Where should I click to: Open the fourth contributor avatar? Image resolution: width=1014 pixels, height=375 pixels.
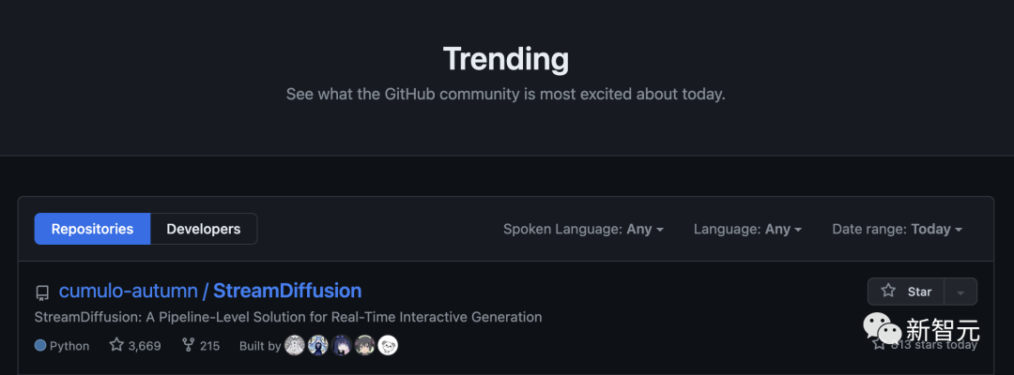tap(365, 345)
